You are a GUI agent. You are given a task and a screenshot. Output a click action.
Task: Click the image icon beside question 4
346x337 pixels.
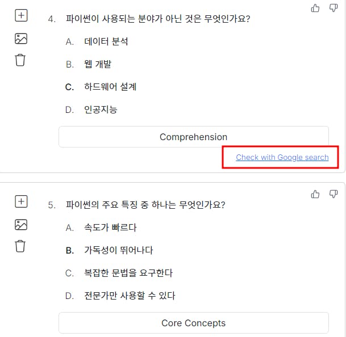20,39
